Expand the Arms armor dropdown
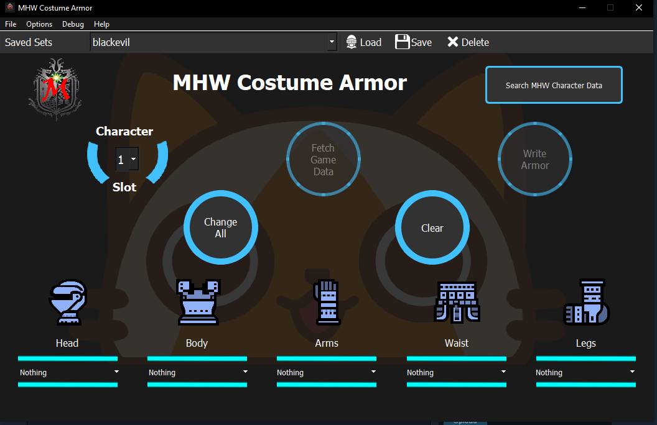 tap(373, 372)
